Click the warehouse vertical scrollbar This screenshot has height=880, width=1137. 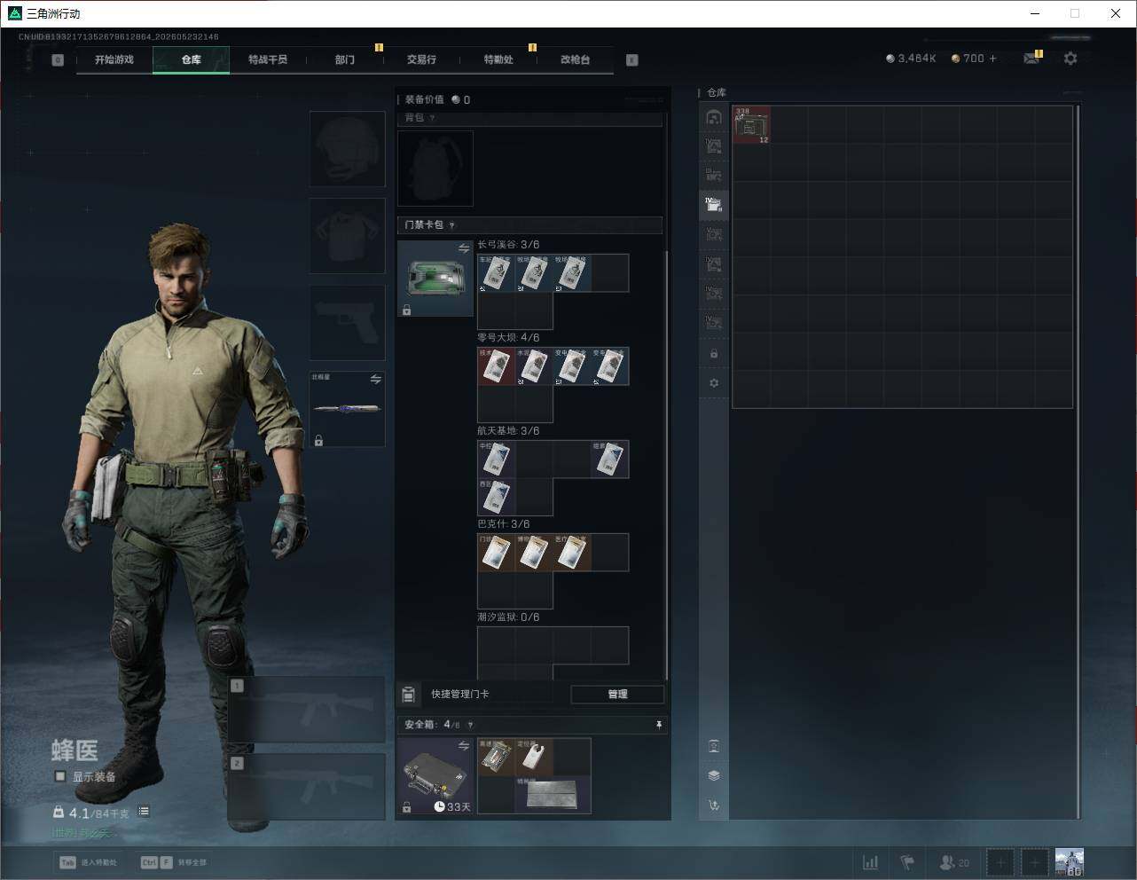click(x=1078, y=461)
